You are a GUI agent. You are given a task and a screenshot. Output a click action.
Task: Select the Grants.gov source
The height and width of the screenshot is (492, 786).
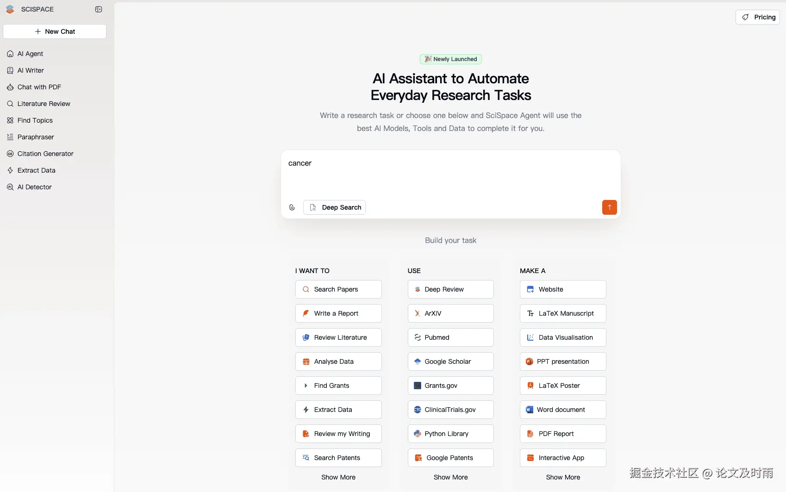pyautogui.click(x=450, y=386)
